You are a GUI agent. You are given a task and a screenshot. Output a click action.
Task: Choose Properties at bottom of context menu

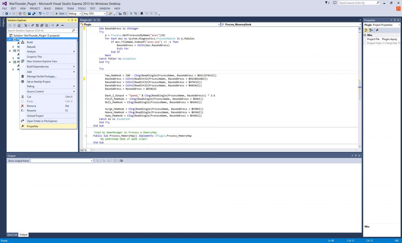click(x=48, y=126)
